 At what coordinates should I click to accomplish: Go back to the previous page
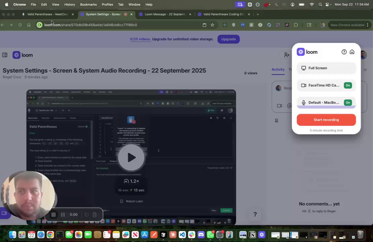click(3, 25)
